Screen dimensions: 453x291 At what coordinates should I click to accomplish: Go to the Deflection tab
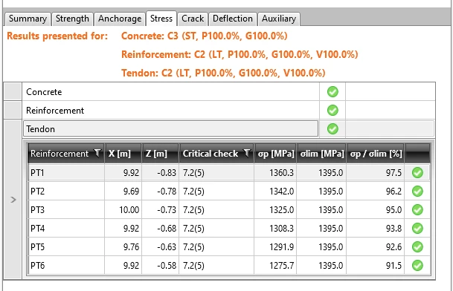click(x=233, y=19)
